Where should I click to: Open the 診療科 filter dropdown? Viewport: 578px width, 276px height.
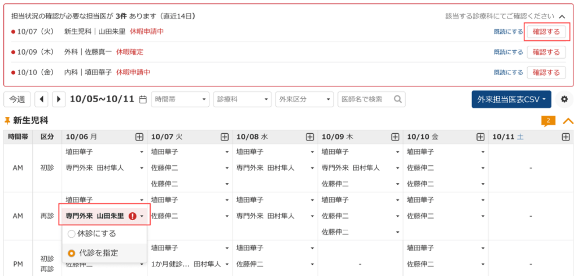pyautogui.click(x=243, y=99)
